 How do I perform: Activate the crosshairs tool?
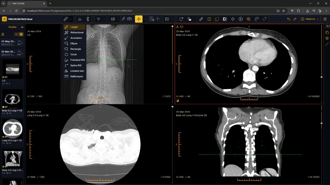click(158, 19)
